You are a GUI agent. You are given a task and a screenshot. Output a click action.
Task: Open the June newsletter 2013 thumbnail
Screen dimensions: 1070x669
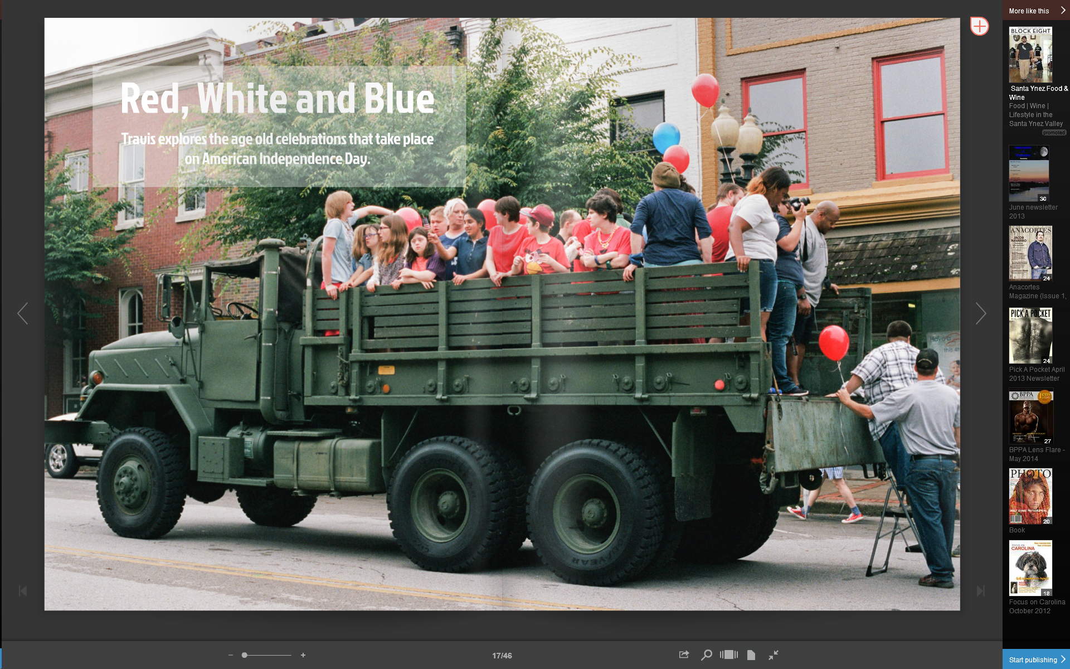1029,173
